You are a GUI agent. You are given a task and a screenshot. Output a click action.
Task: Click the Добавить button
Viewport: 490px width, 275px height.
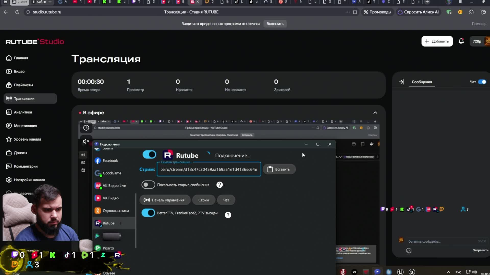click(x=437, y=41)
